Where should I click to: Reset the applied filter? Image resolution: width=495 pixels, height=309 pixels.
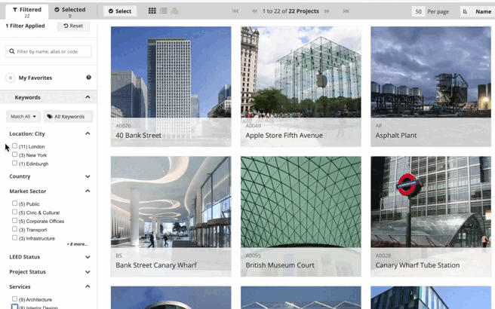pyautogui.click(x=73, y=26)
